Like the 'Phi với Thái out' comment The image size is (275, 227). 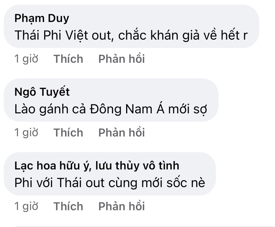(68, 206)
